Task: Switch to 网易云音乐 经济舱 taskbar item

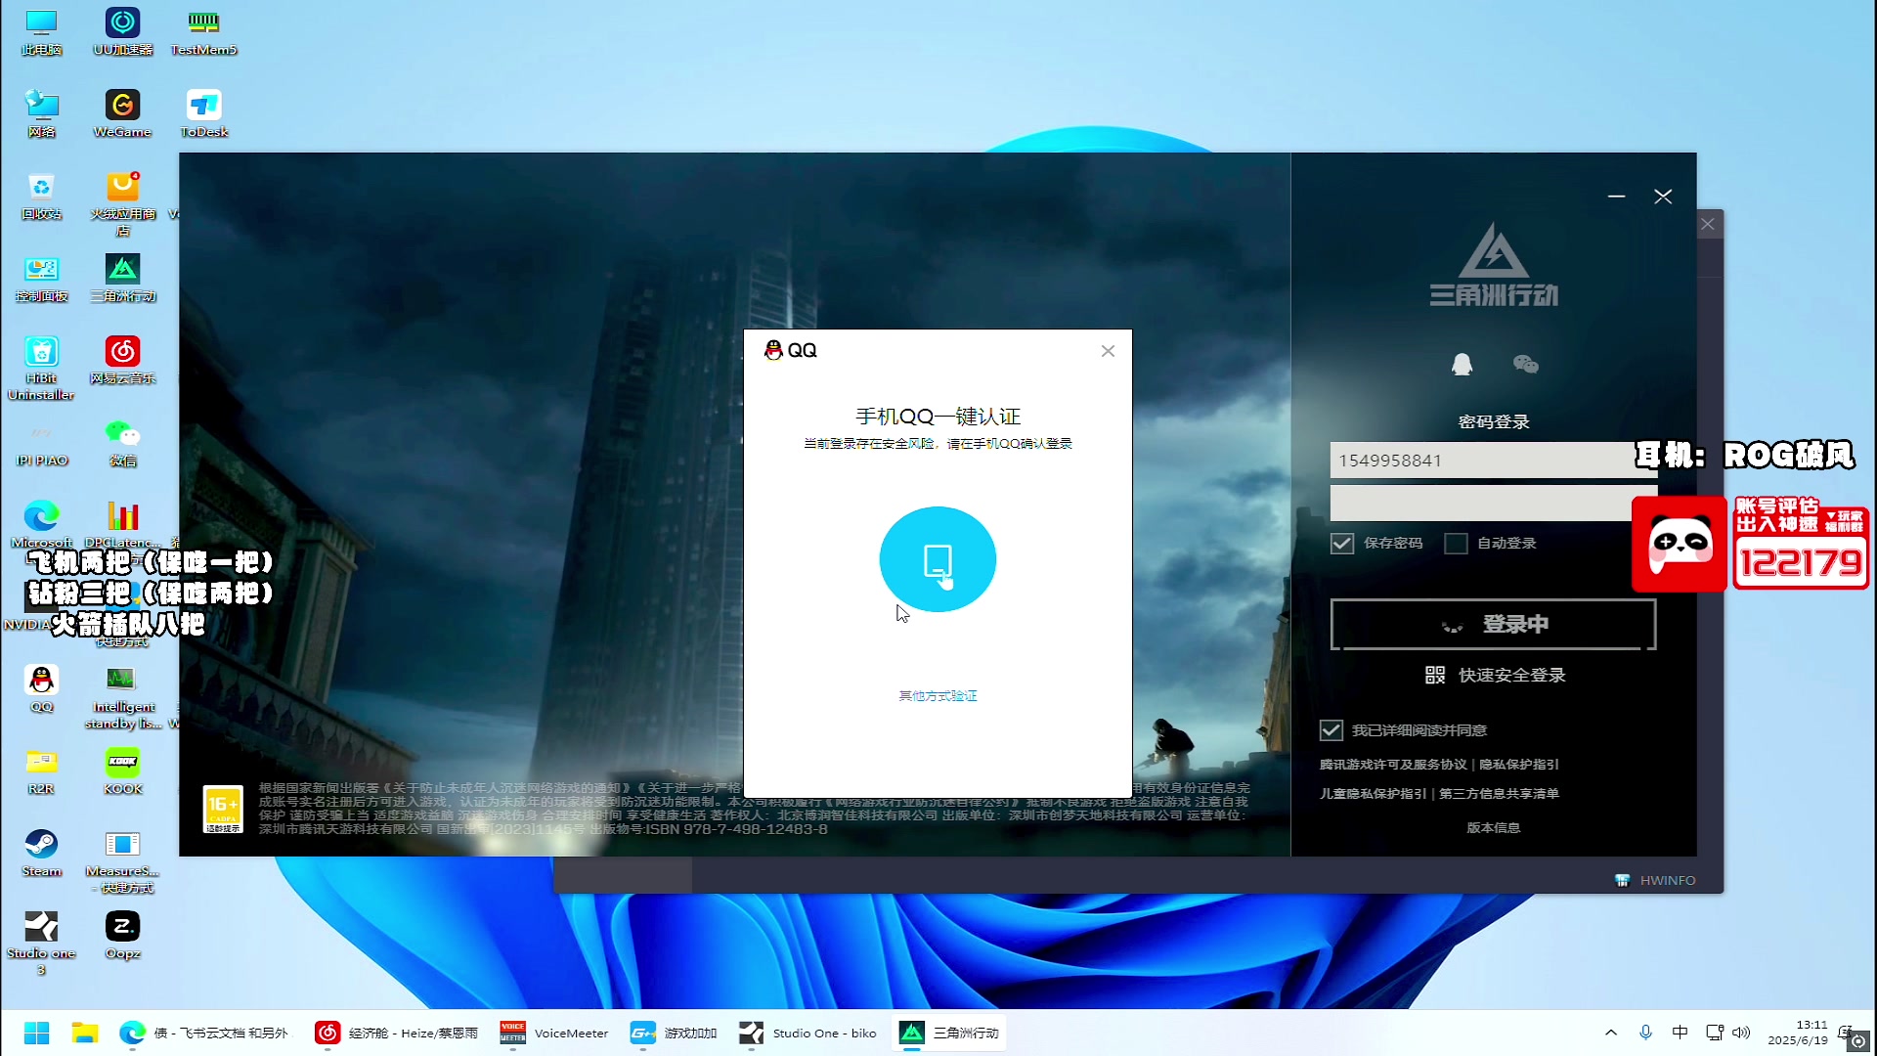Action: 396,1033
